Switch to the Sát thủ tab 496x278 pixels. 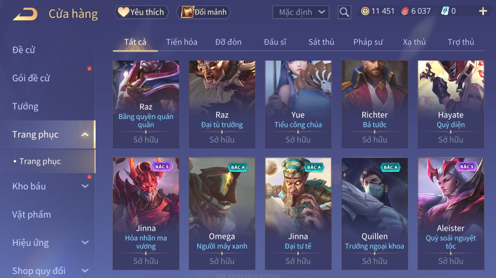click(321, 42)
